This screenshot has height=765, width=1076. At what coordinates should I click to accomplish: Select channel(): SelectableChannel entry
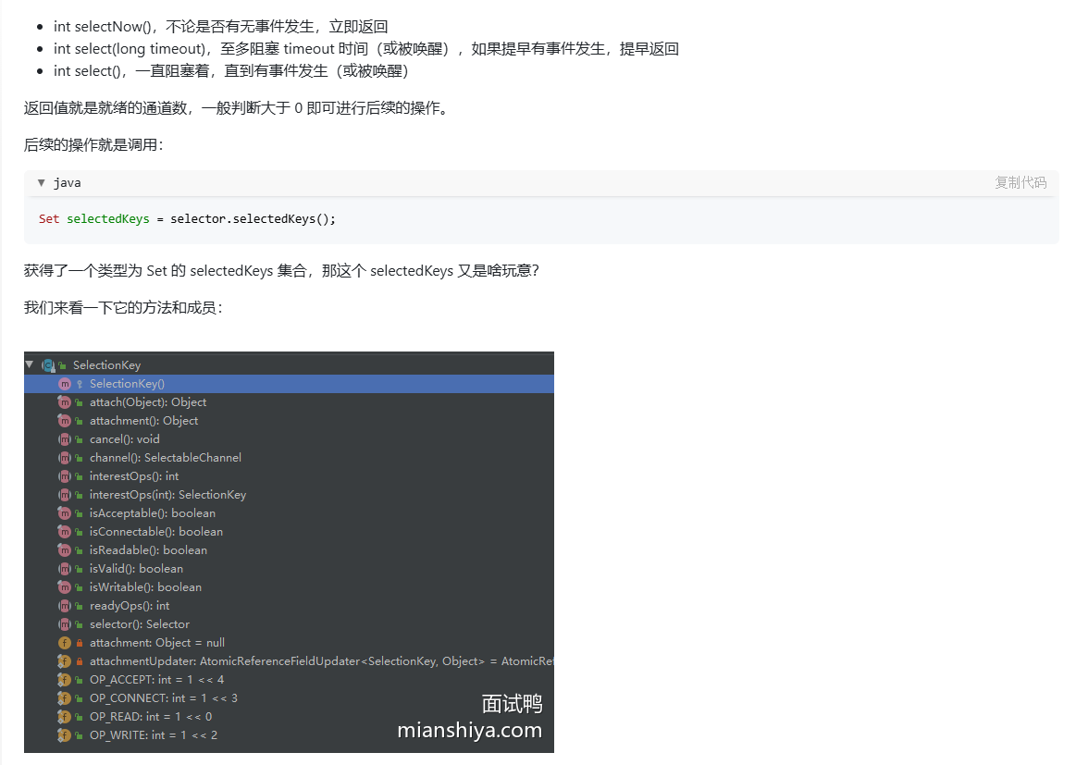(166, 458)
